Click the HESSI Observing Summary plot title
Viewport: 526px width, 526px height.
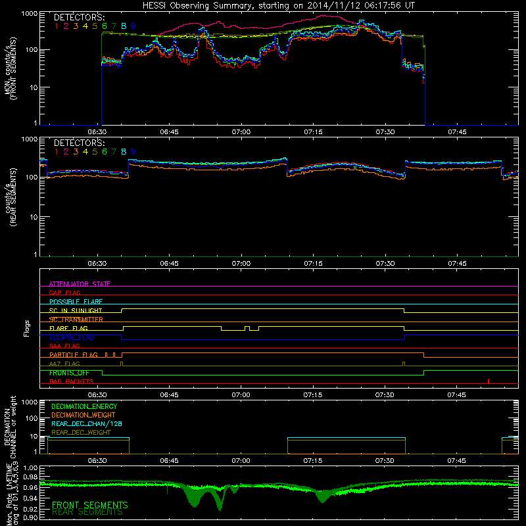(x=279, y=6)
